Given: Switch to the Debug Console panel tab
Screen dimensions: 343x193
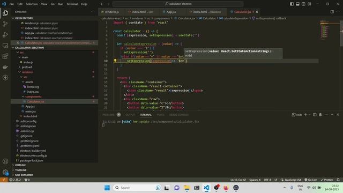Looking at the screenshot, I should [178, 115].
